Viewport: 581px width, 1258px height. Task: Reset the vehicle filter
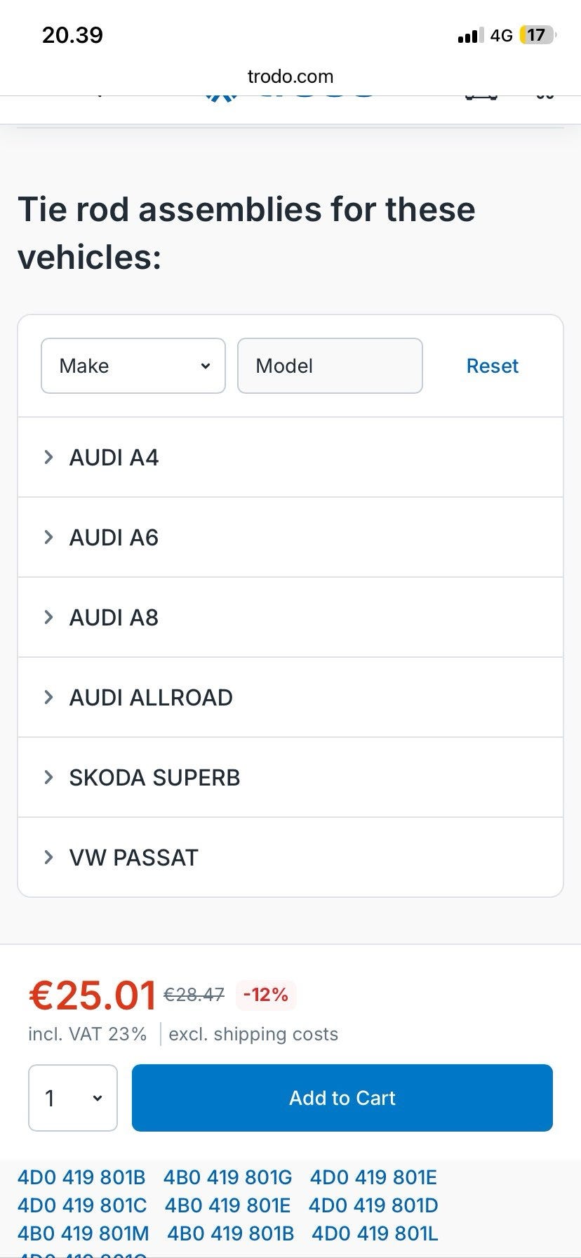(x=492, y=366)
